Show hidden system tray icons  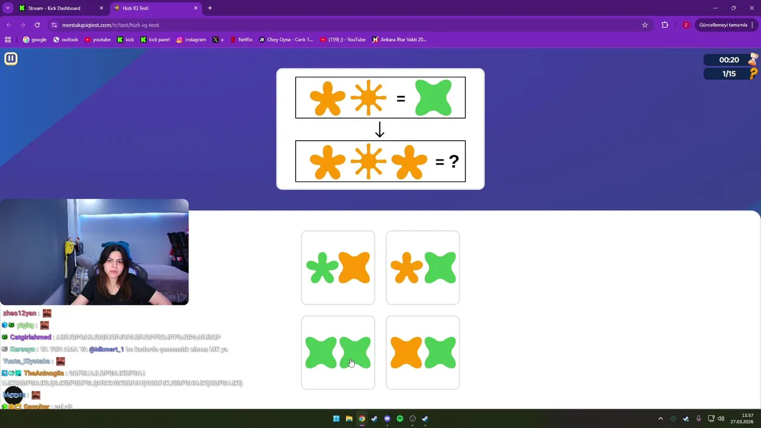coord(660,418)
